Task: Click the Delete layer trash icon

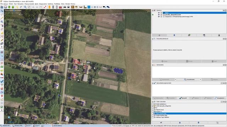Action: 219,35
